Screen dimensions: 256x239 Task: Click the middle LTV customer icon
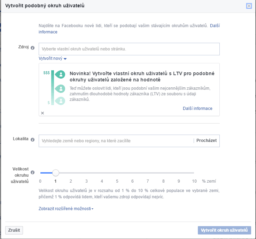[x=60, y=89]
